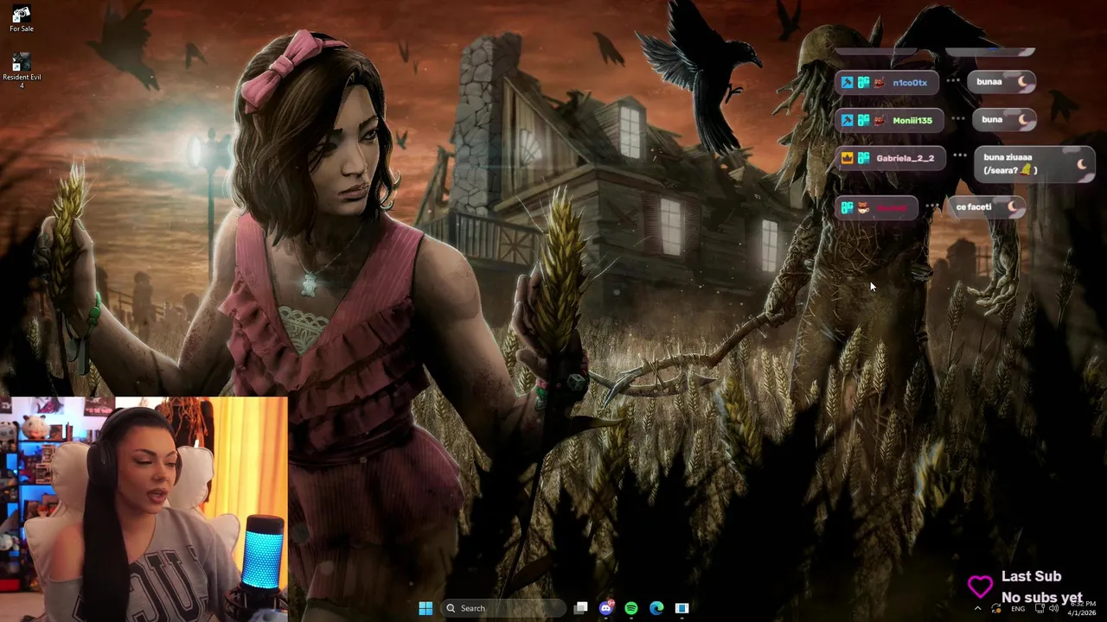Image resolution: width=1107 pixels, height=622 pixels.
Task: Click the crown badge next to Gabriela_2_2
Action: tap(848, 158)
